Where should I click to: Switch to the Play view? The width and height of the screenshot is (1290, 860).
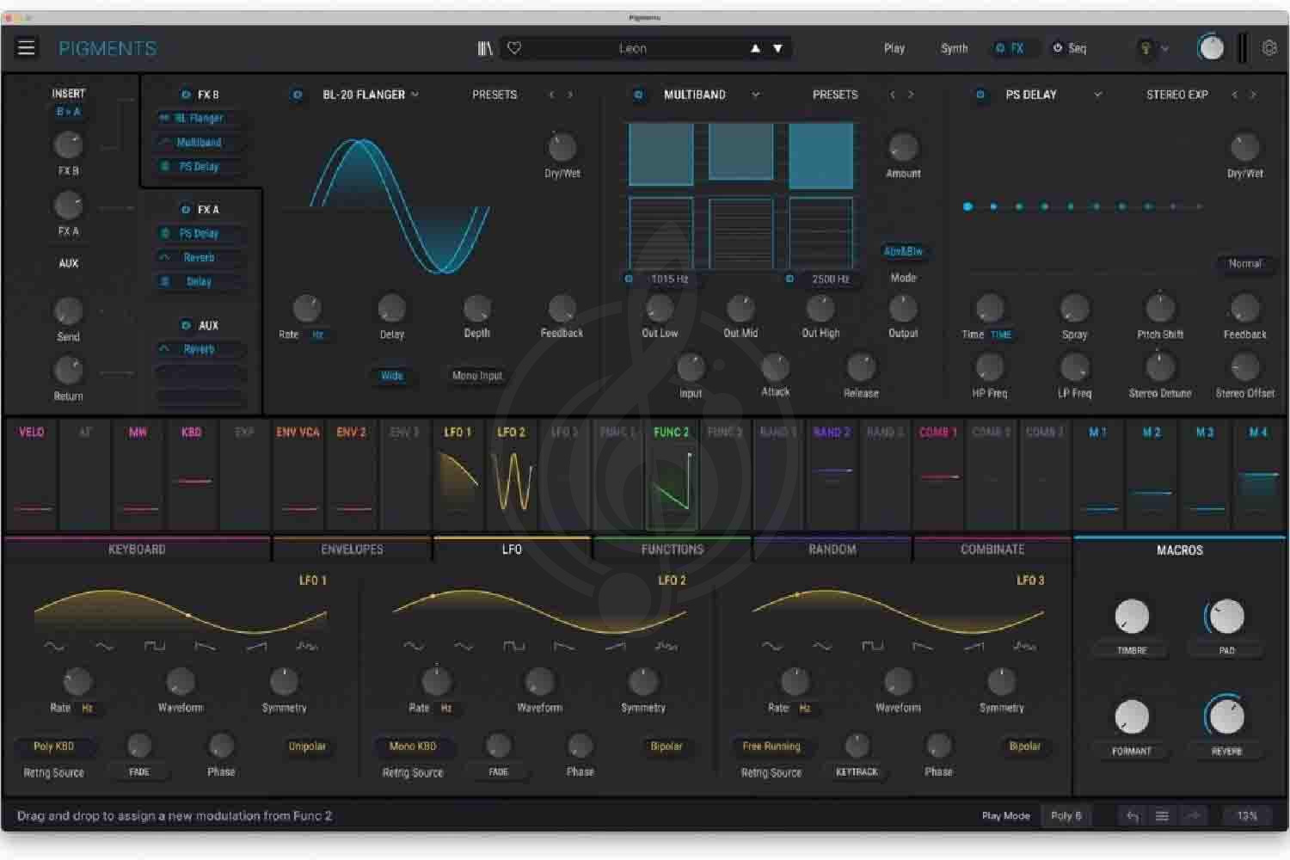click(x=894, y=48)
